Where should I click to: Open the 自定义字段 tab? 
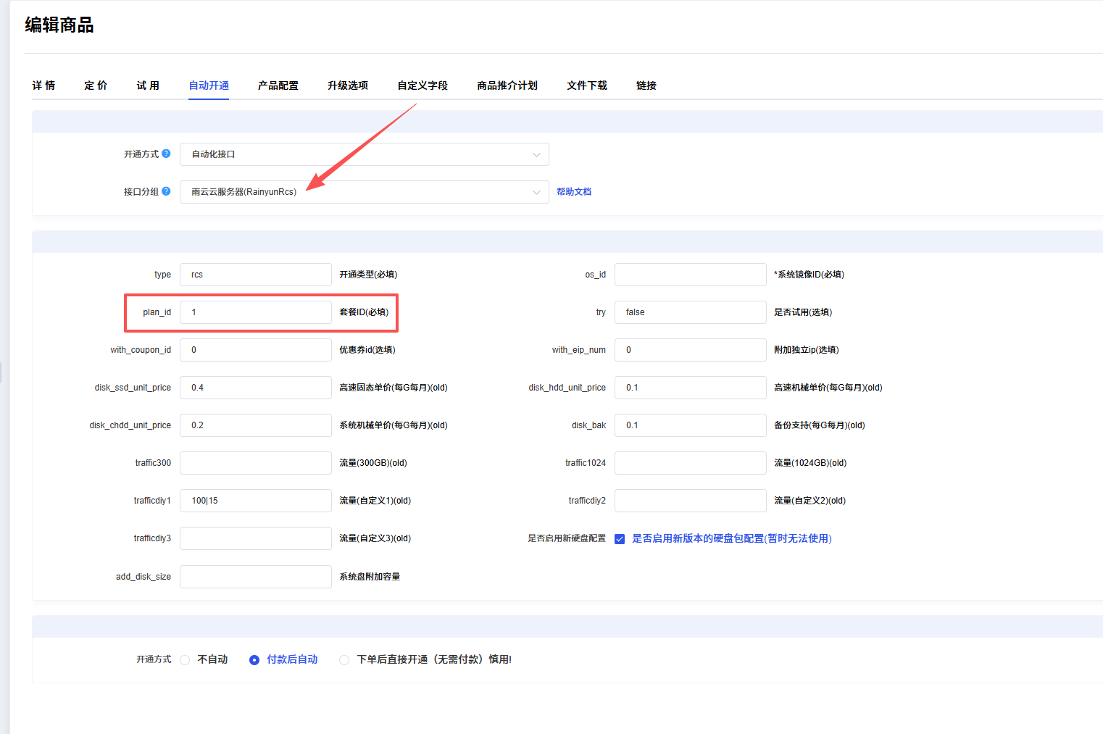tap(423, 86)
